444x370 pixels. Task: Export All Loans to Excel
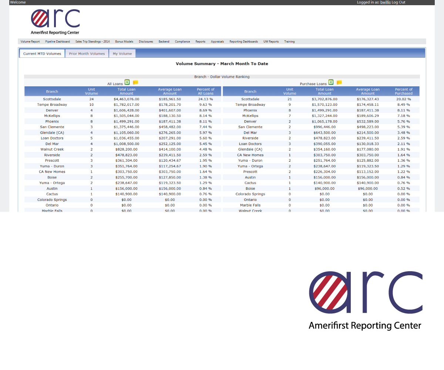127,83
